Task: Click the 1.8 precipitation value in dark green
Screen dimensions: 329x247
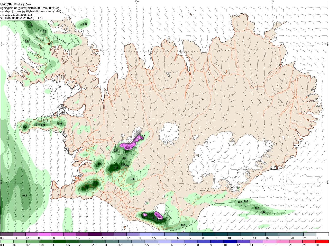Action: (116, 168)
